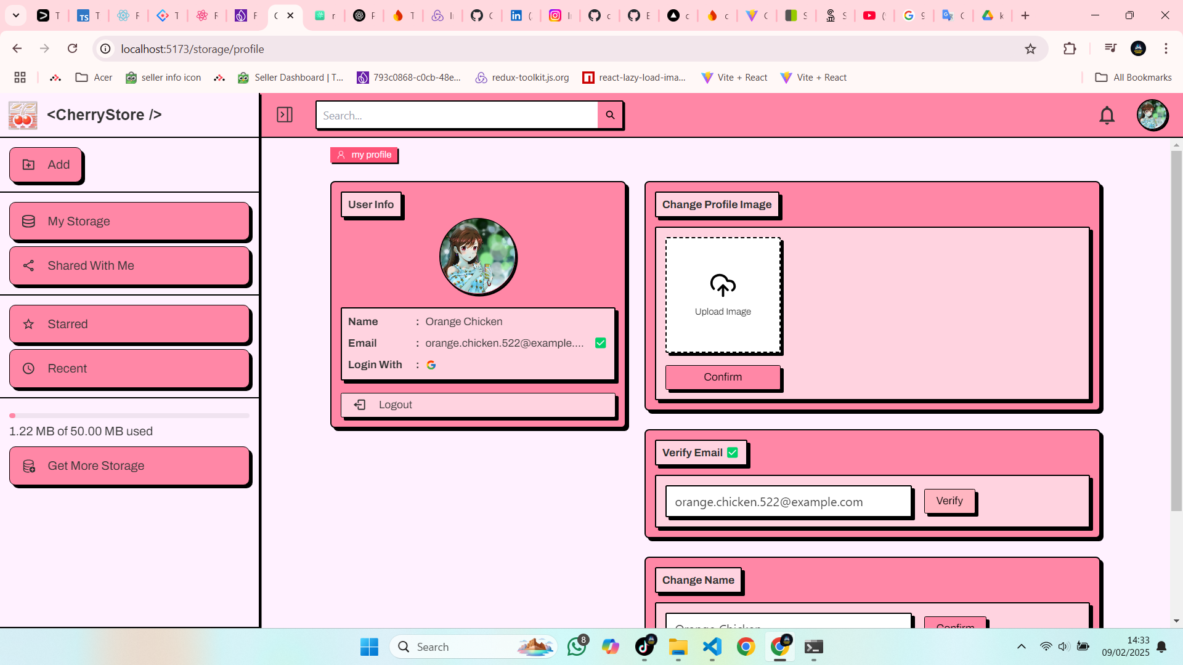Image resolution: width=1183 pixels, height=665 pixels.
Task: Click the search magnifier button
Action: click(610, 115)
